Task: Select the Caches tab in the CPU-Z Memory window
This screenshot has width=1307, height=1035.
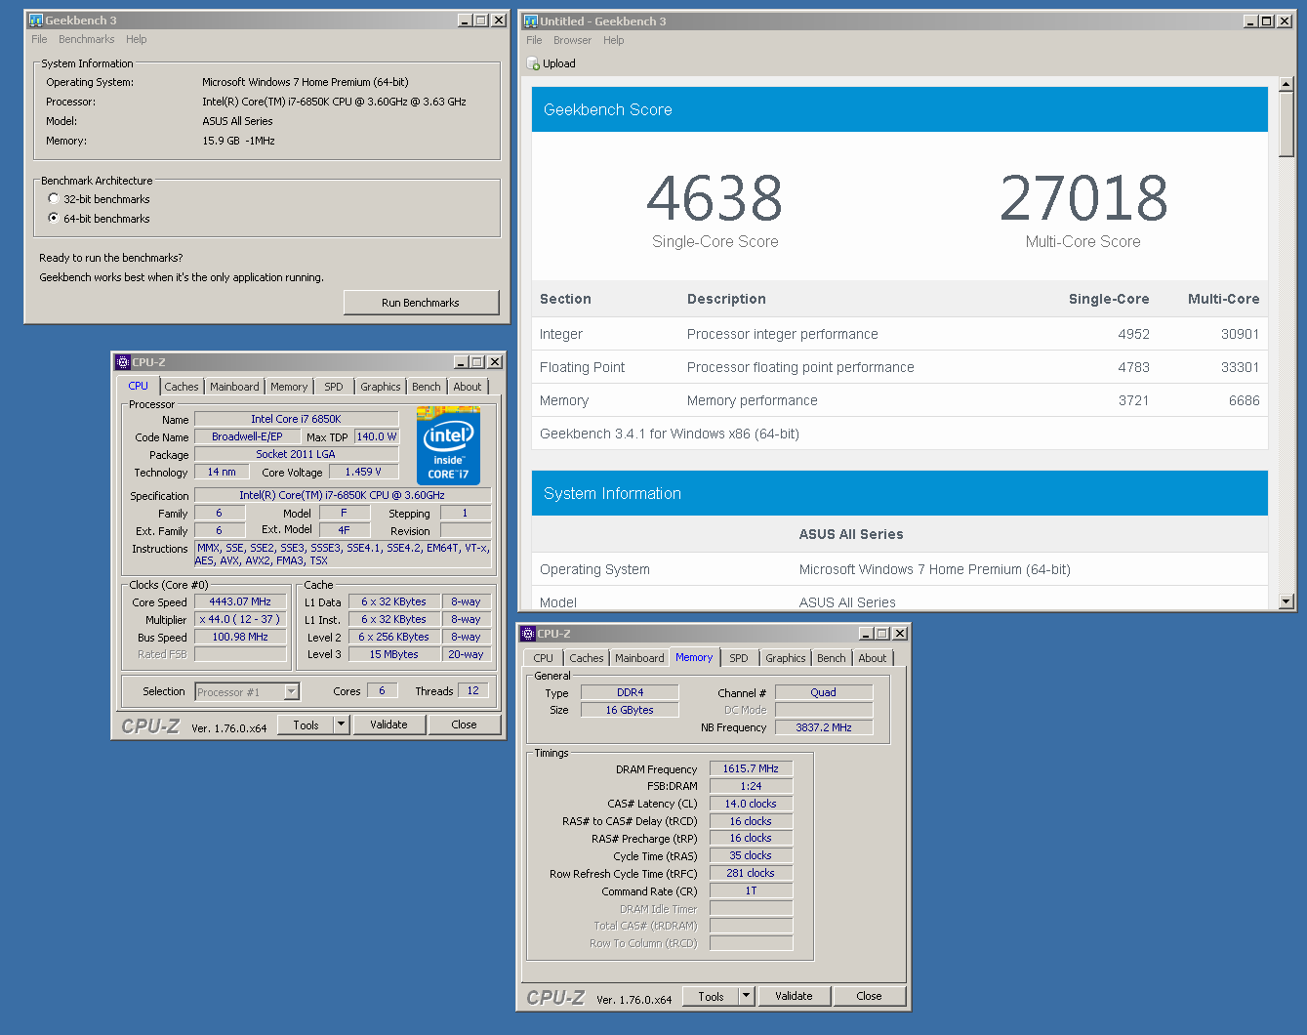Action: (587, 658)
